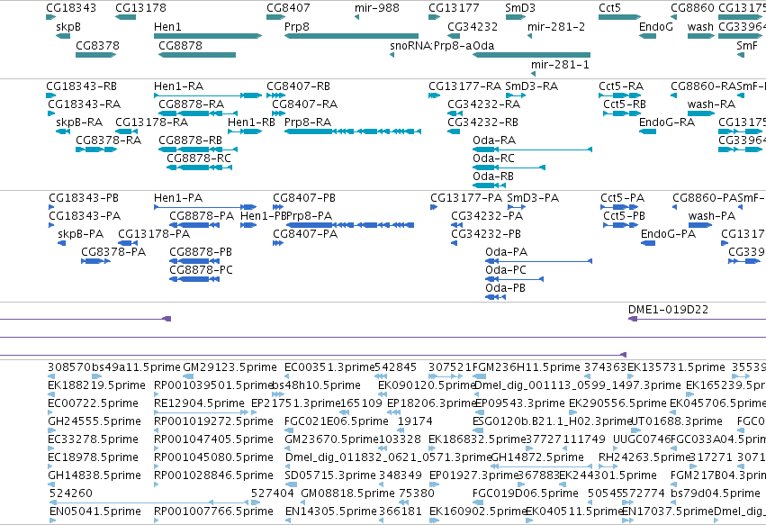Screen dimensions: 766x525
Task: Click the CG8407 gene label
Action: (x=288, y=8)
